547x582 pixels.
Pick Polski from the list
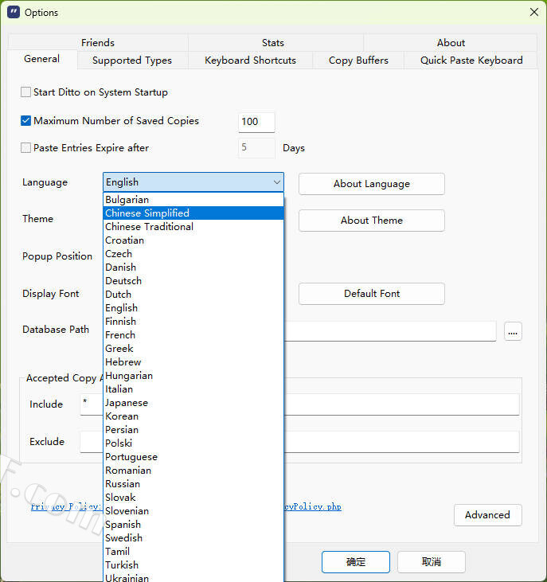[193, 443]
